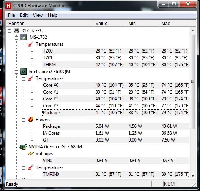Image resolution: width=200 pixels, height=191 pixels.
Task: Click the THRM max value 80 °C (176 °F)
Action: pos(175,65)
